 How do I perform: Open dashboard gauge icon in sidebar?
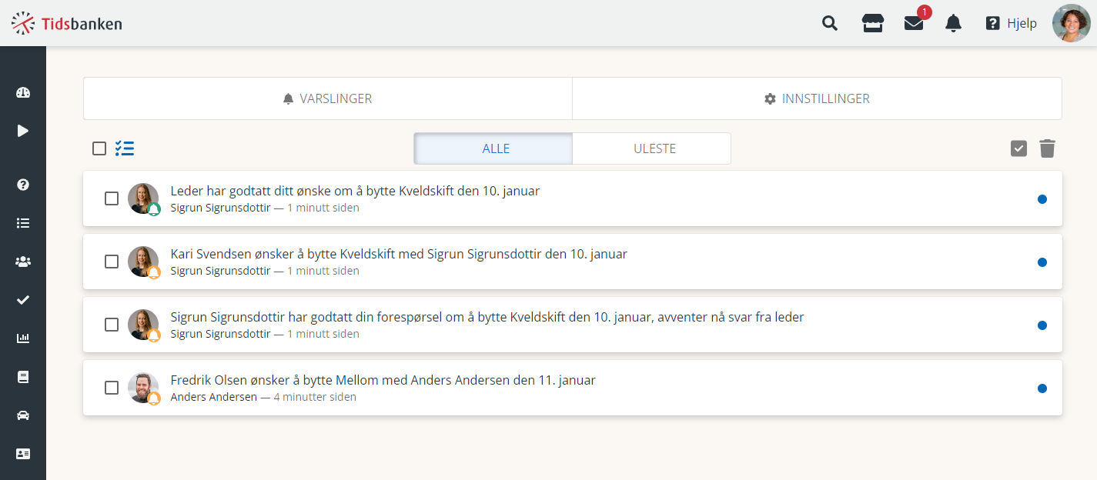[x=23, y=92]
